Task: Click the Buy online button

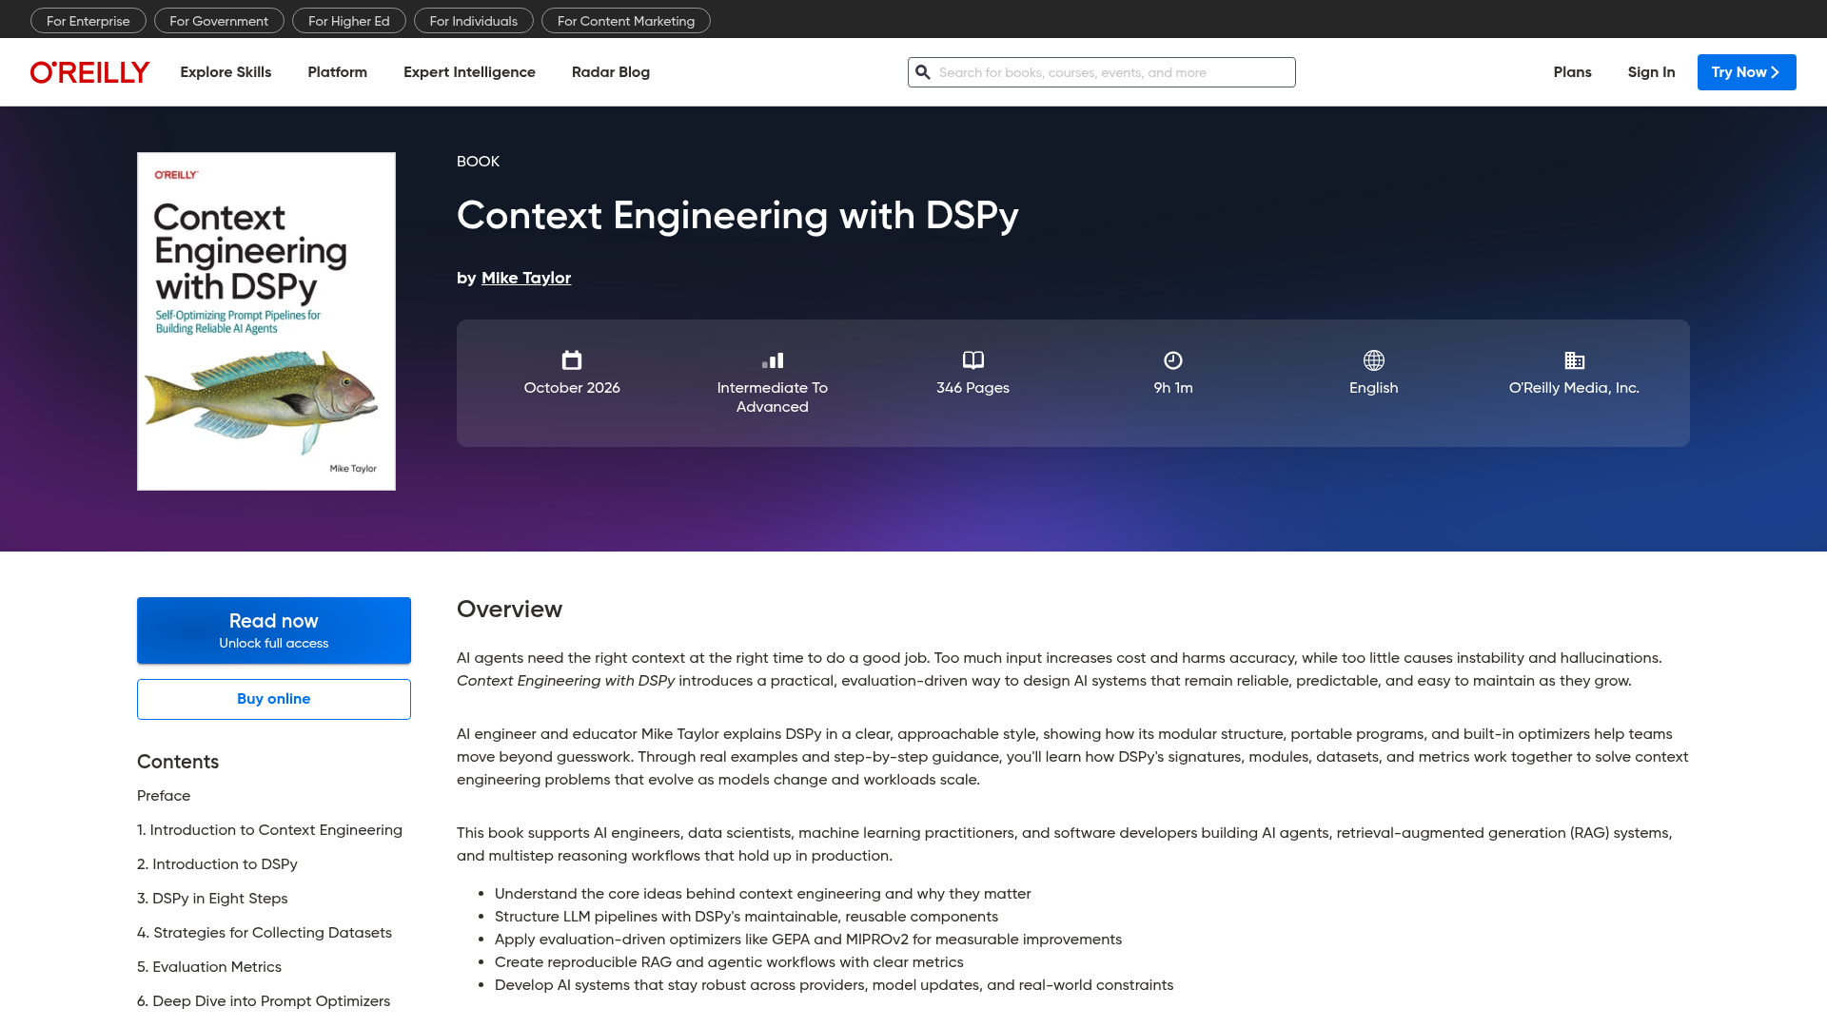Action: pyautogui.click(x=274, y=699)
